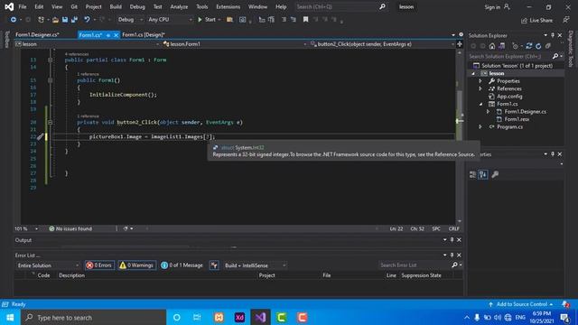Click Add to Source Control in status bar
578x325 pixels.
coord(522,304)
